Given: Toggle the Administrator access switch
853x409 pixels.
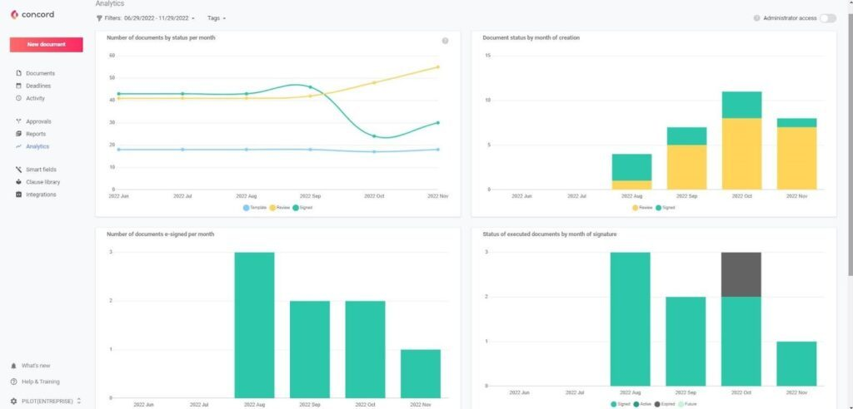Looking at the screenshot, I should click(x=827, y=17).
